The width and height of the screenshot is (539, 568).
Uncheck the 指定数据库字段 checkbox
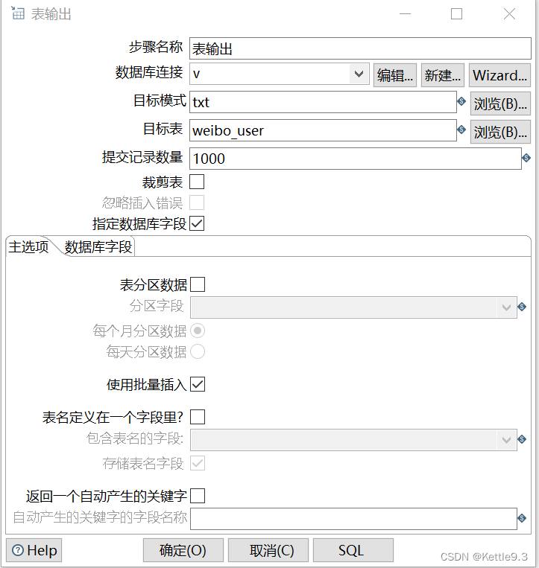197,223
